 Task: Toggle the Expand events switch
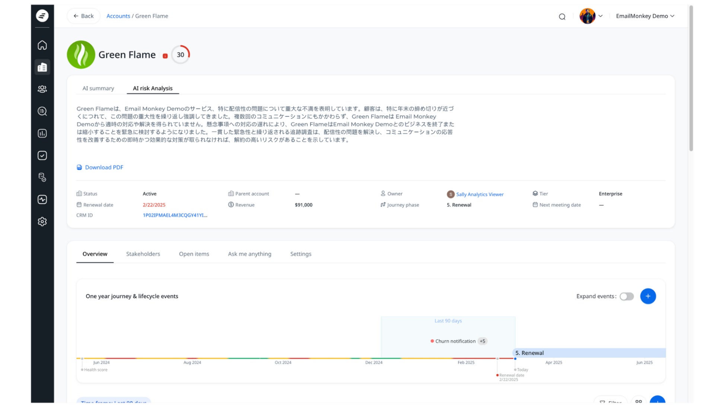point(626,296)
